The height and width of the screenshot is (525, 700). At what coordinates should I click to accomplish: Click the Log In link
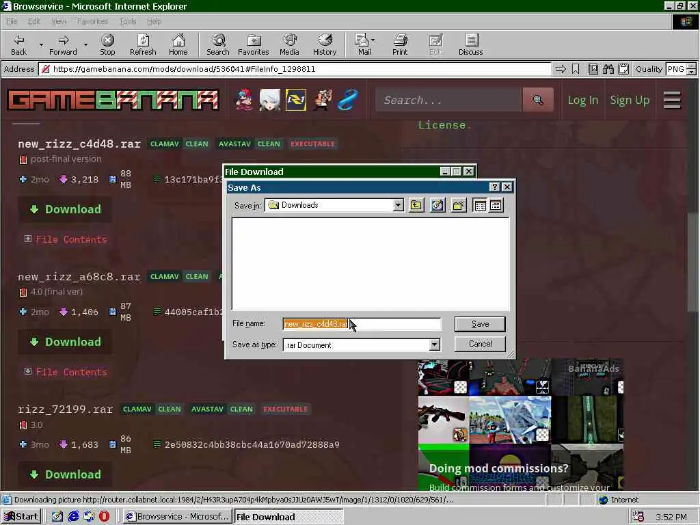pos(582,100)
